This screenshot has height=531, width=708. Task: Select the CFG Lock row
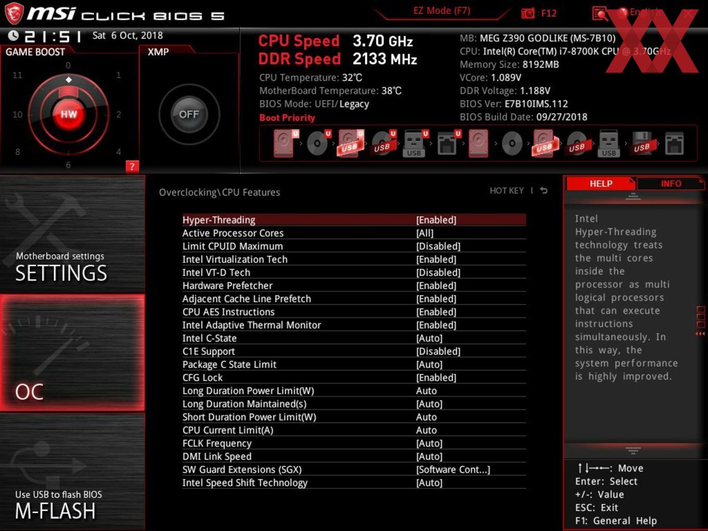(354, 377)
